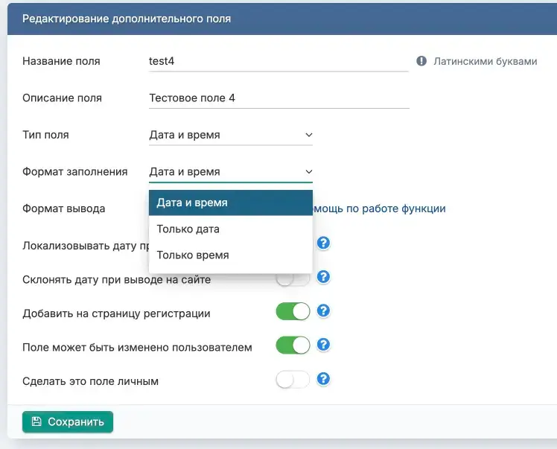Open the помощь по работе функции link
This screenshot has height=449, width=557.
coord(380,208)
